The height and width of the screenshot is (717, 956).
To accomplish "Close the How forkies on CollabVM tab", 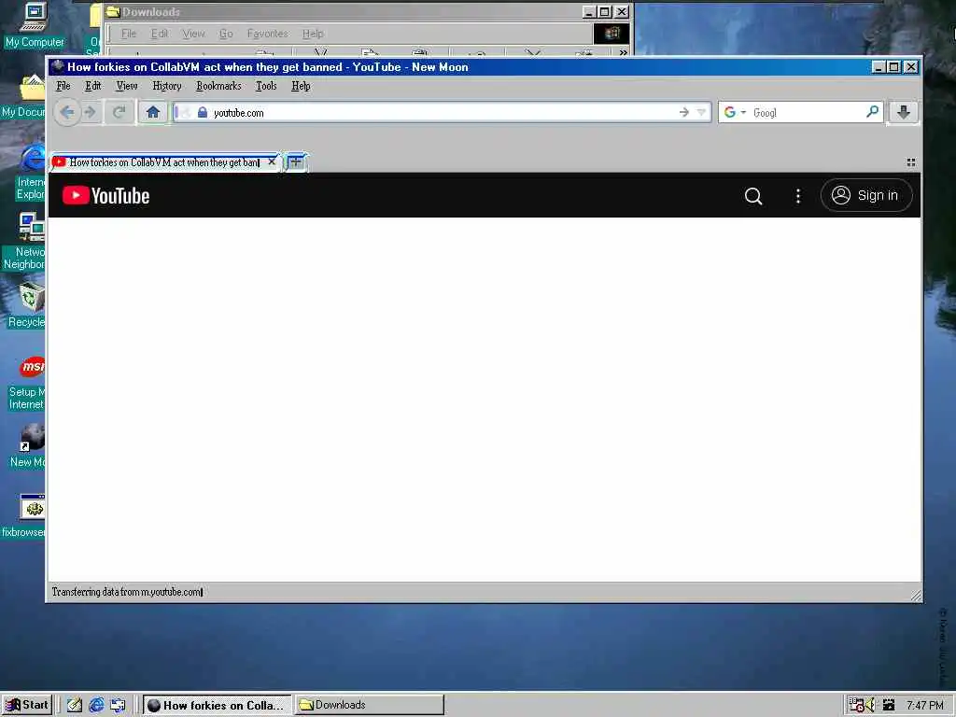I will [x=272, y=162].
